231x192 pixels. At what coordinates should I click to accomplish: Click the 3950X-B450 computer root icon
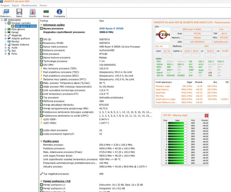[5, 20]
